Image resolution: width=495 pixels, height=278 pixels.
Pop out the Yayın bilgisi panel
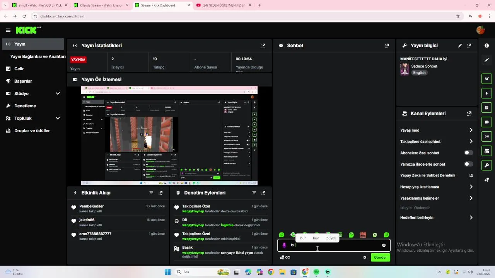point(469,46)
